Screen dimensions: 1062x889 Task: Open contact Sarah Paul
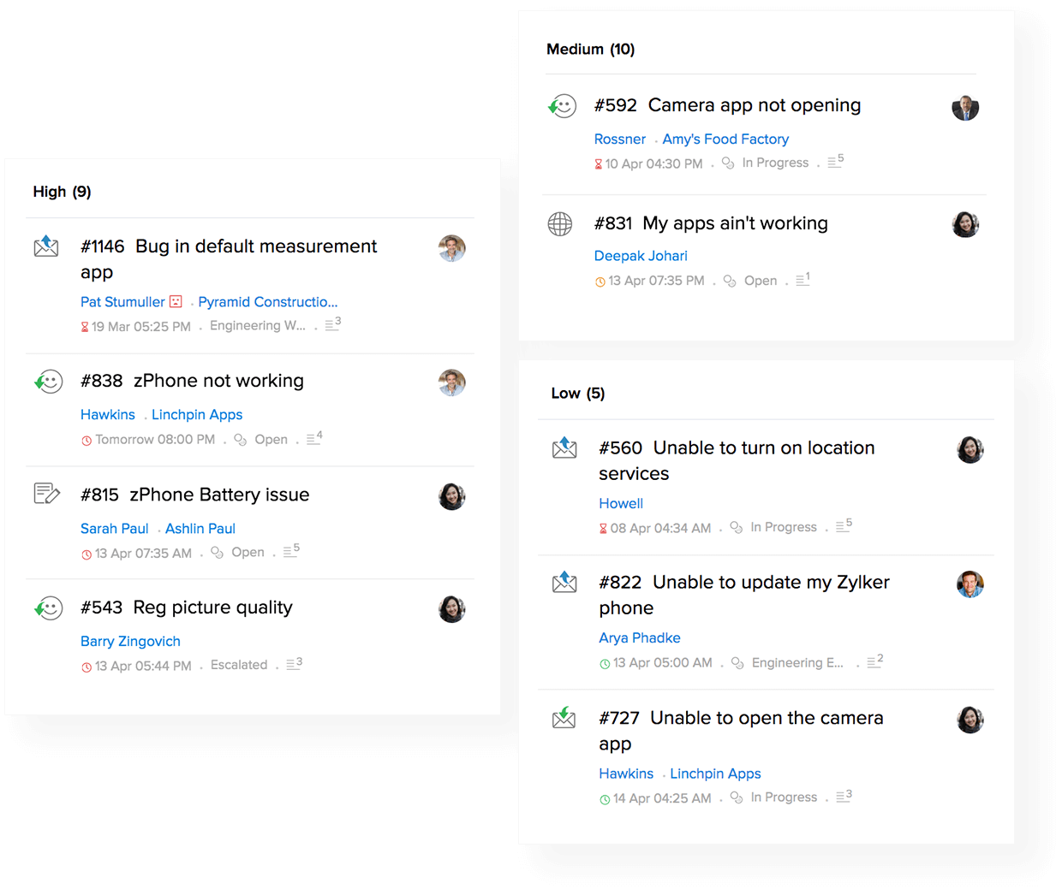[115, 529]
